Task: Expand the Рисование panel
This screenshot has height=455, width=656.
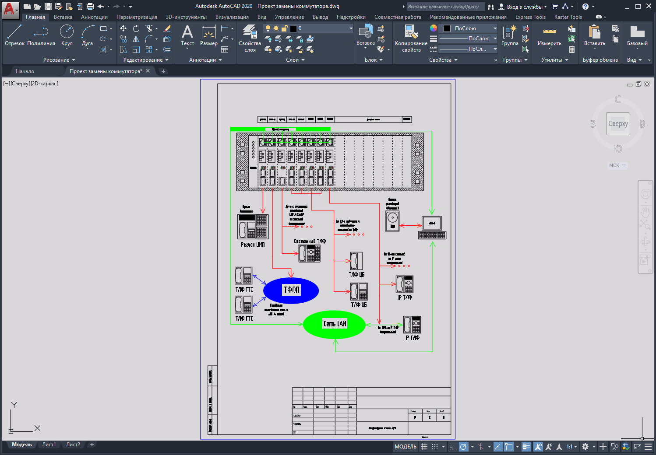Action: coord(59,60)
